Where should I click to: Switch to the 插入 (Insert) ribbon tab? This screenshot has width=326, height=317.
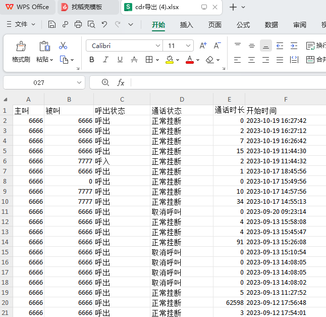(x=187, y=24)
